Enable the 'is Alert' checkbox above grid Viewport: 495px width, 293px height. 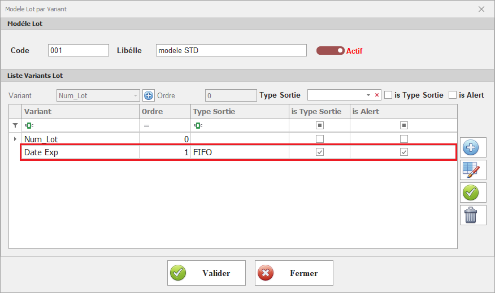(x=453, y=95)
